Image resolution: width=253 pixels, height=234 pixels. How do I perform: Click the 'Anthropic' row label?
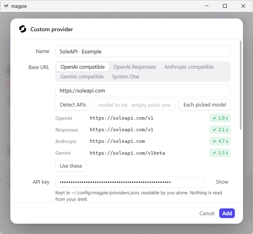point(66,141)
